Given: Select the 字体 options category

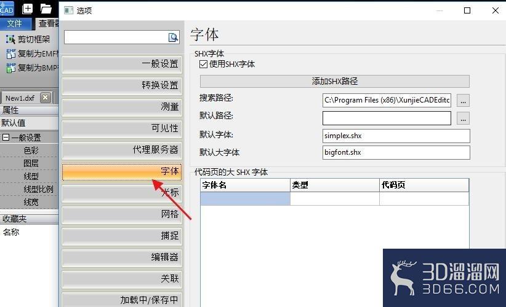Looking at the screenshot, I should click(x=122, y=171).
